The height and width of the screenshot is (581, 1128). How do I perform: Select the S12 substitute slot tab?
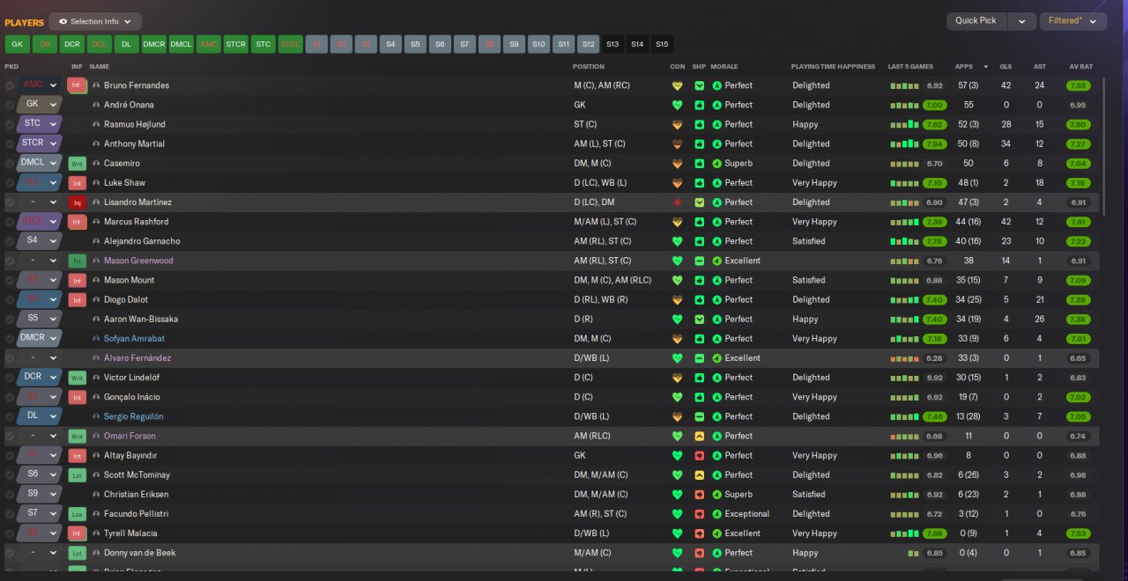point(589,44)
